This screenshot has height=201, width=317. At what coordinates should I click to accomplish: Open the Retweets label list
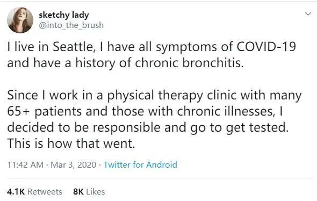[45, 192]
